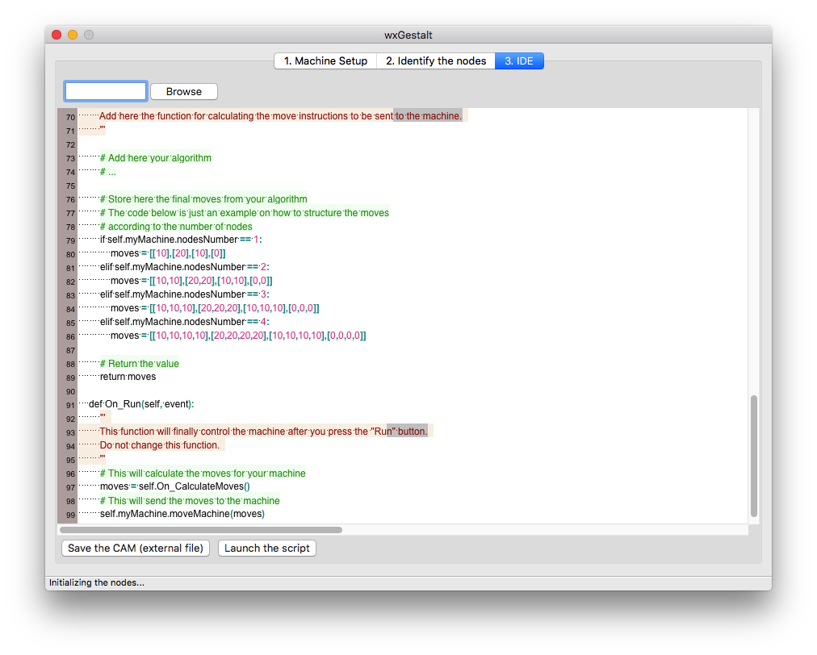Click 'This function will finally control' docstring line
This screenshot has width=817, height=655.
coord(263,431)
